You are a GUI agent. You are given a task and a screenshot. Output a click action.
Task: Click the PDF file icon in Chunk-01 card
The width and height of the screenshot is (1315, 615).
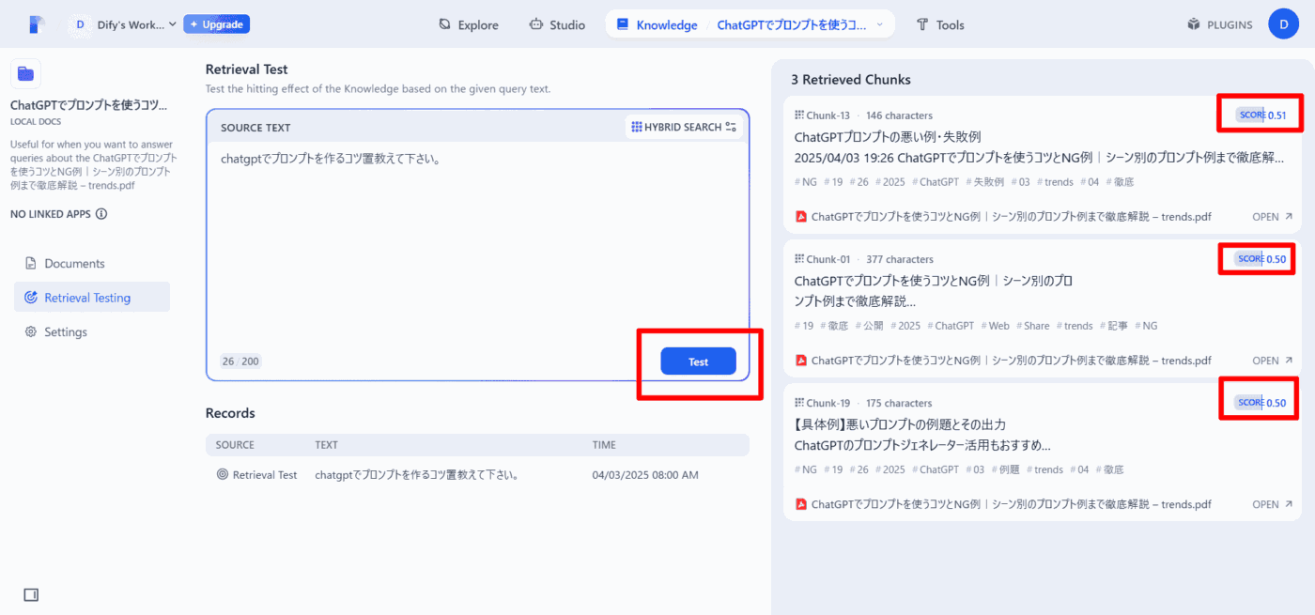click(x=801, y=361)
